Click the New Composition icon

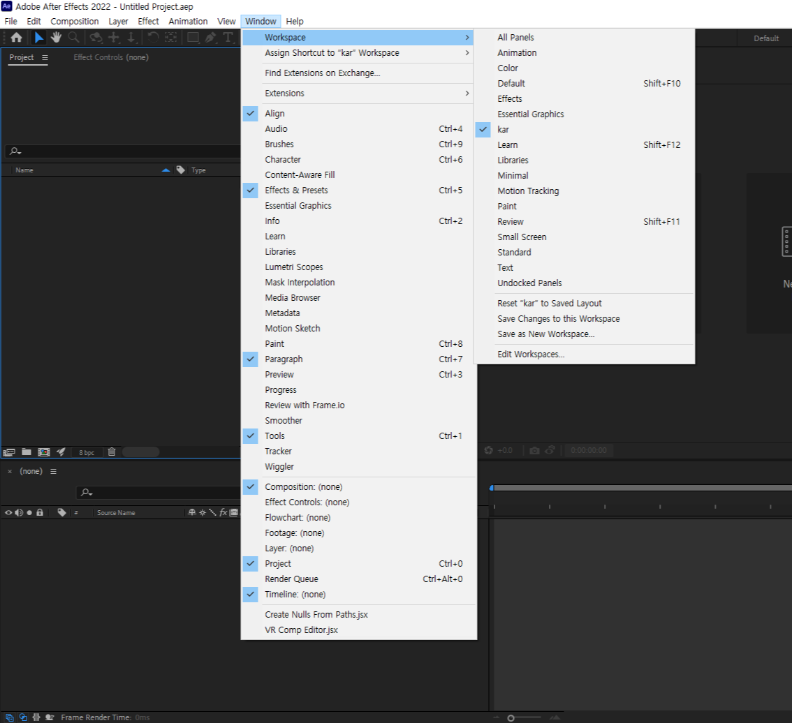click(44, 452)
